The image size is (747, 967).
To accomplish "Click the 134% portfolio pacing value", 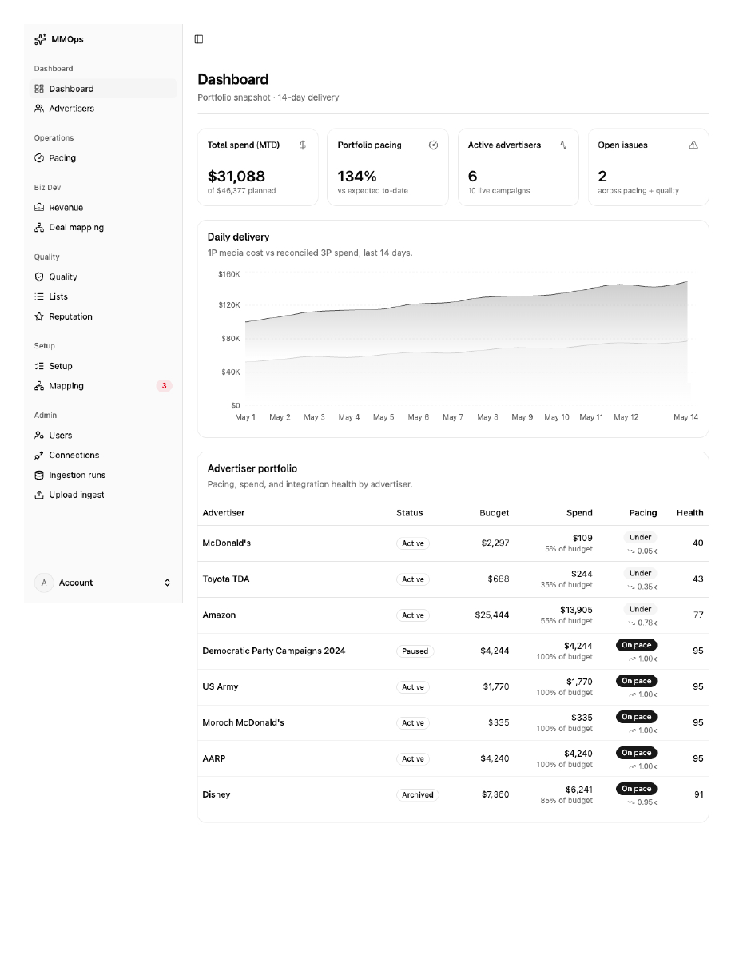I will coord(357,177).
